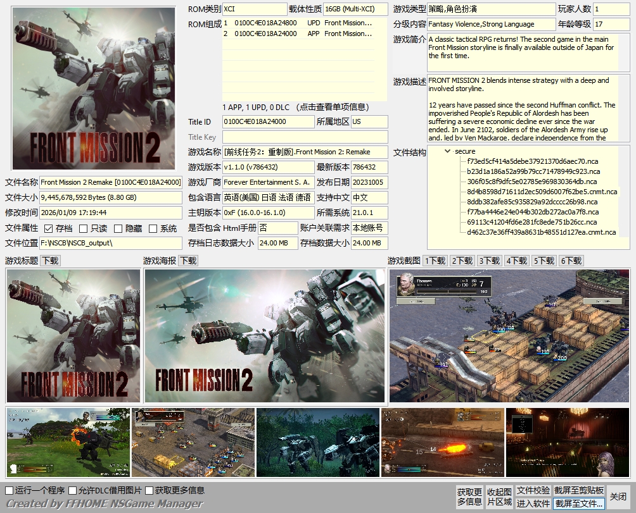Select 8ddb382afe85c935829a92dcccc26b98.nca file
Viewport: 636px width, 513px height.
coord(532,202)
